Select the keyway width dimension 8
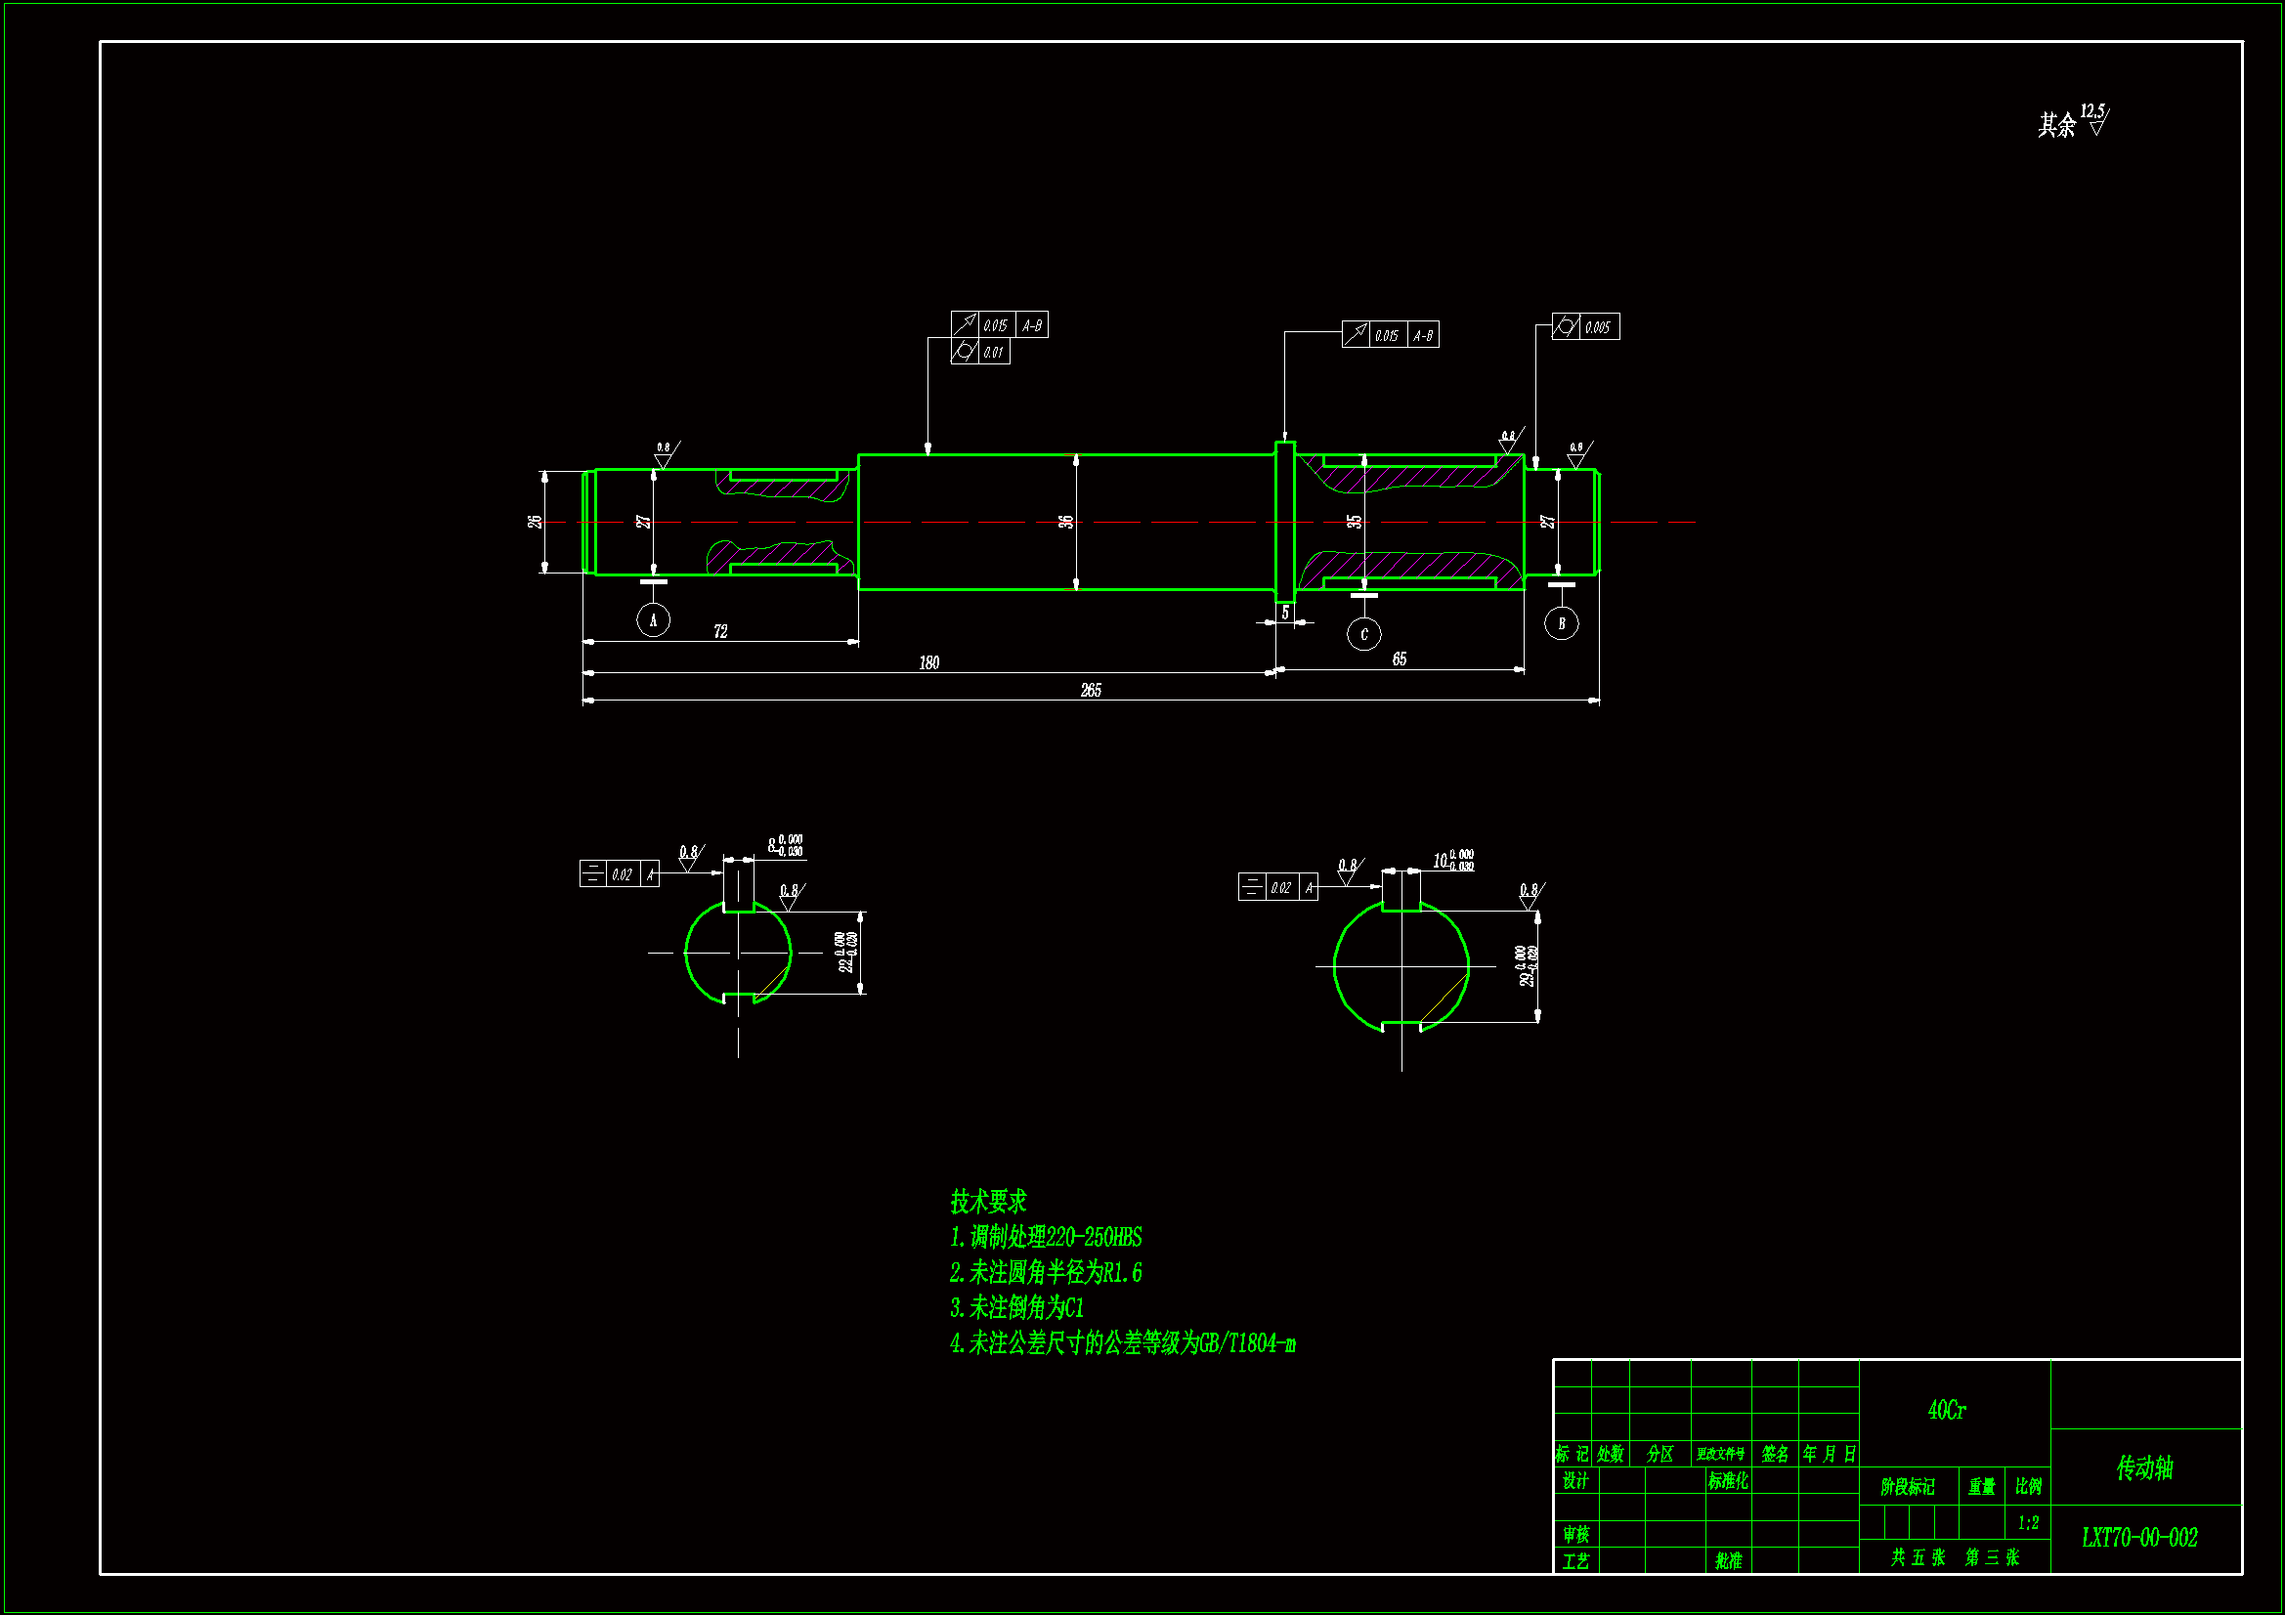 (x=785, y=845)
